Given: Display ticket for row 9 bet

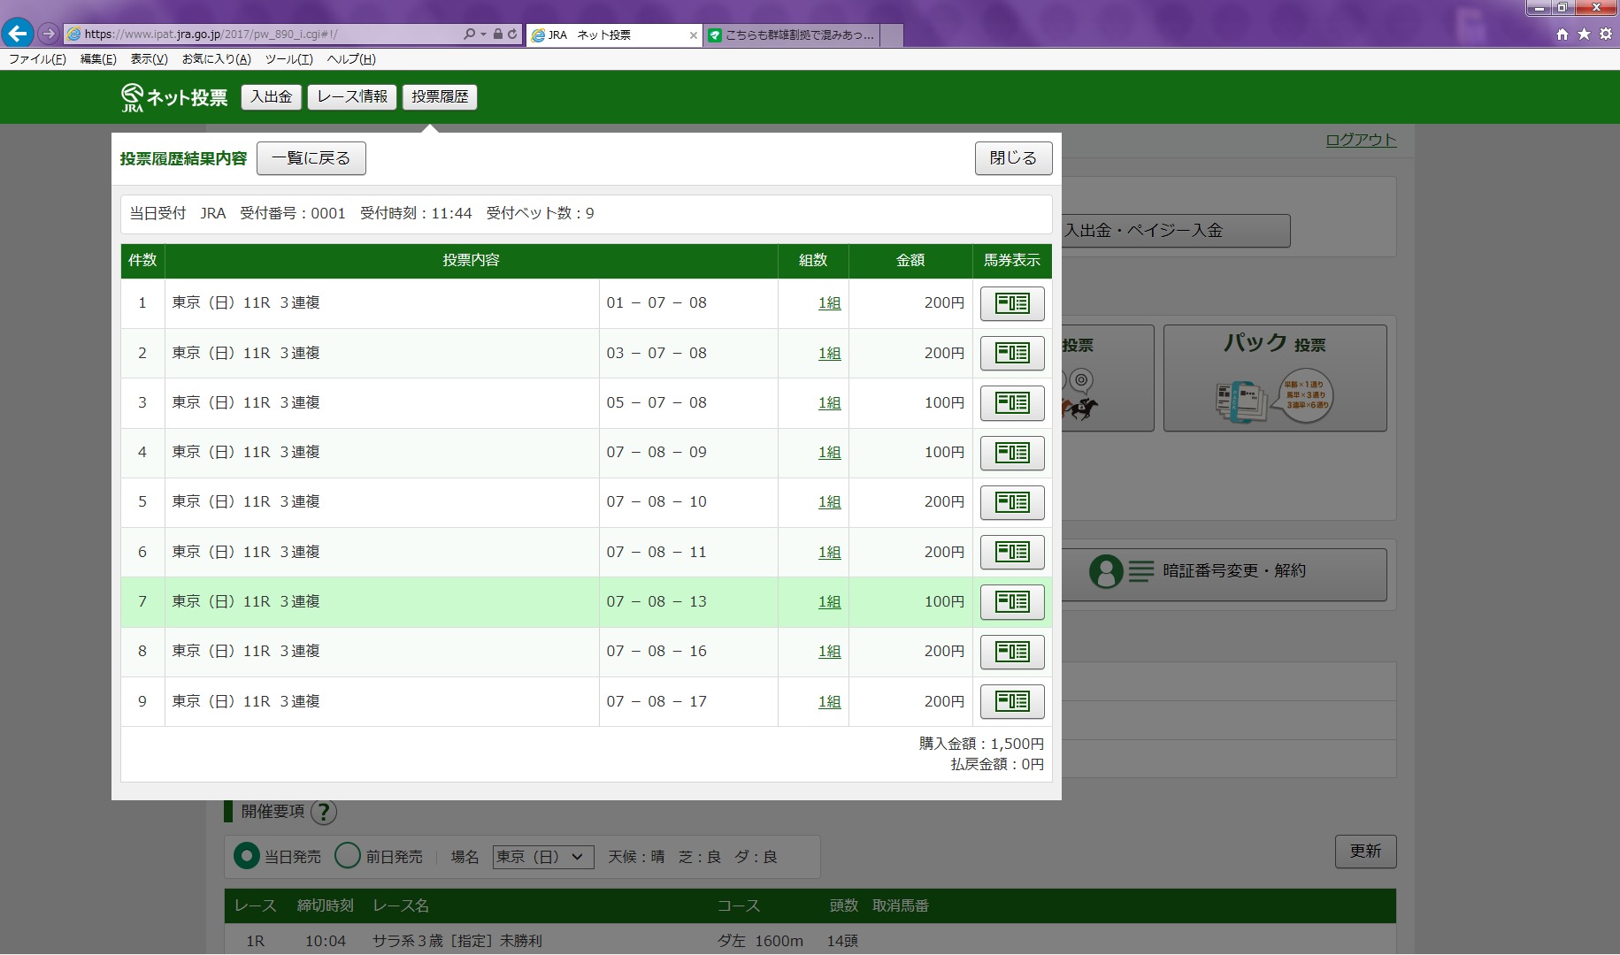Looking at the screenshot, I should point(1011,701).
